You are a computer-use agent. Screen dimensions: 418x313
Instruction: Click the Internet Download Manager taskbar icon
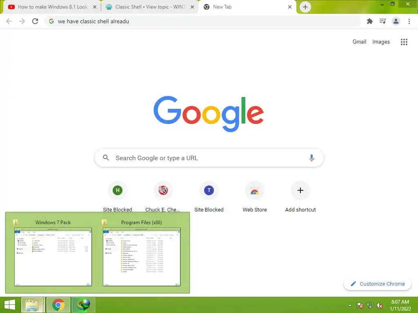click(83, 305)
